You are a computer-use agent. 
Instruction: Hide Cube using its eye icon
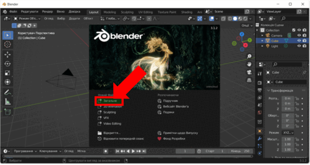pyautogui.click(x=299, y=41)
